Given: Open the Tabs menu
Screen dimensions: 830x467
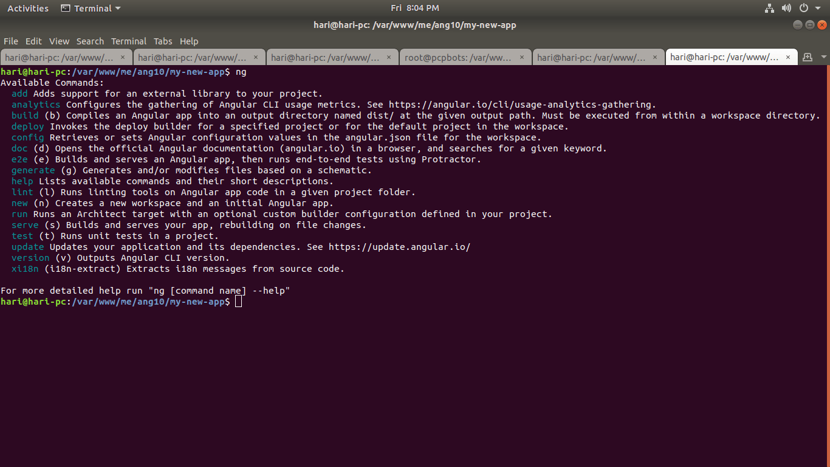Looking at the screenshot, I should pos(163,41).
